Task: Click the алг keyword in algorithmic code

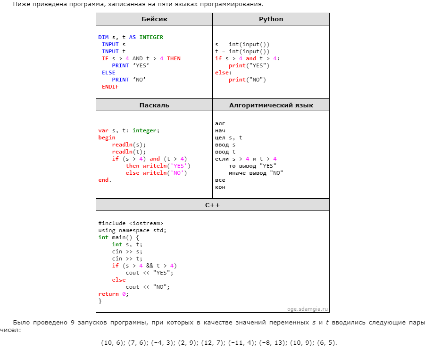Action: (x=220, y=123)
